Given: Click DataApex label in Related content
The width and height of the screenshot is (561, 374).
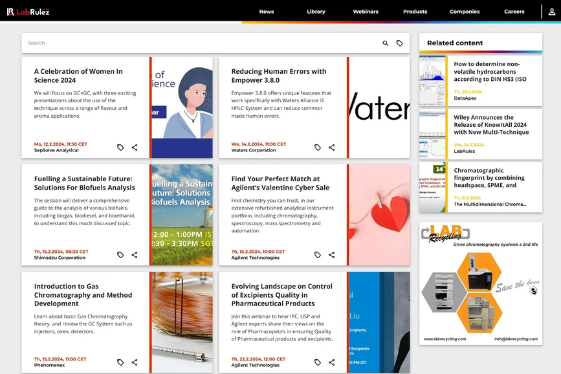Looking at the screenshot, I should pos(465,98).
